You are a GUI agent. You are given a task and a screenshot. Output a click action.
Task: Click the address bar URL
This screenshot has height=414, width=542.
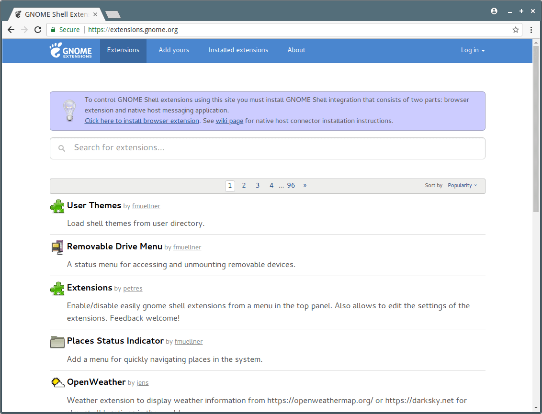(133, 30)
